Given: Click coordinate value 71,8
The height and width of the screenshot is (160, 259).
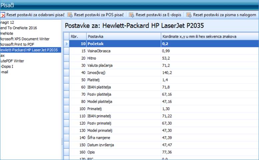Looking at the screenshot, I should [166, 87].
